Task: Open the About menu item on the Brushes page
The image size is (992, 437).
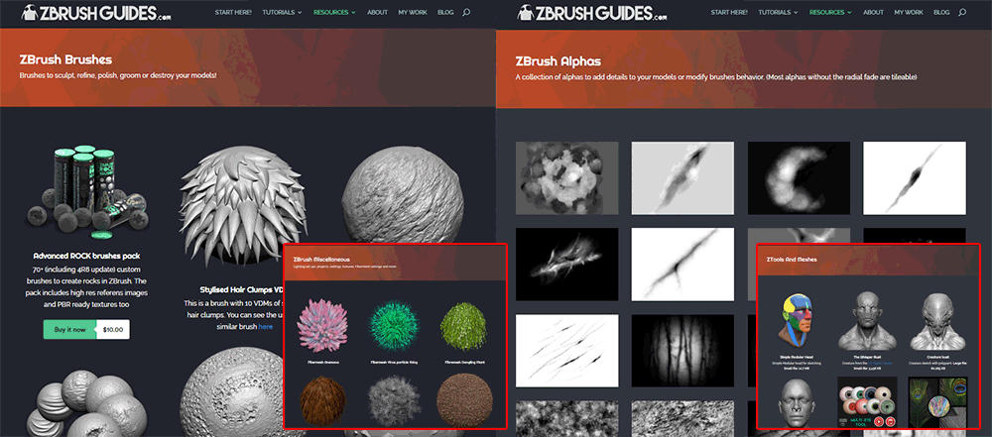Action: coord(378,13)
